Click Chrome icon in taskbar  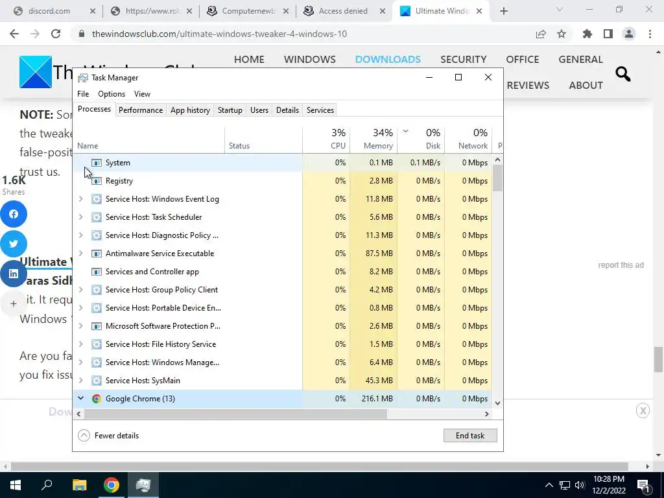112,485
